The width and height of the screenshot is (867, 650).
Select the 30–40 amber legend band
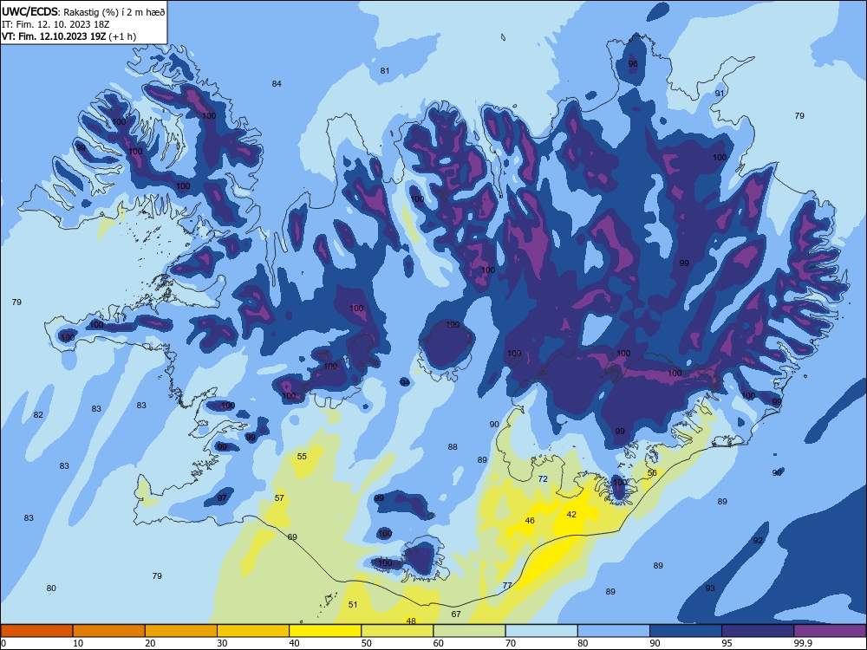(253, 631)
